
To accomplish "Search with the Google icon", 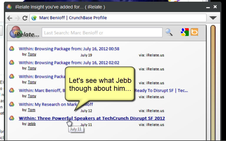I will tap(185, 32).
